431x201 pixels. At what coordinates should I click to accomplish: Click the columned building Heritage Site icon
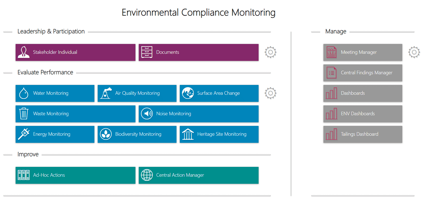188,134
